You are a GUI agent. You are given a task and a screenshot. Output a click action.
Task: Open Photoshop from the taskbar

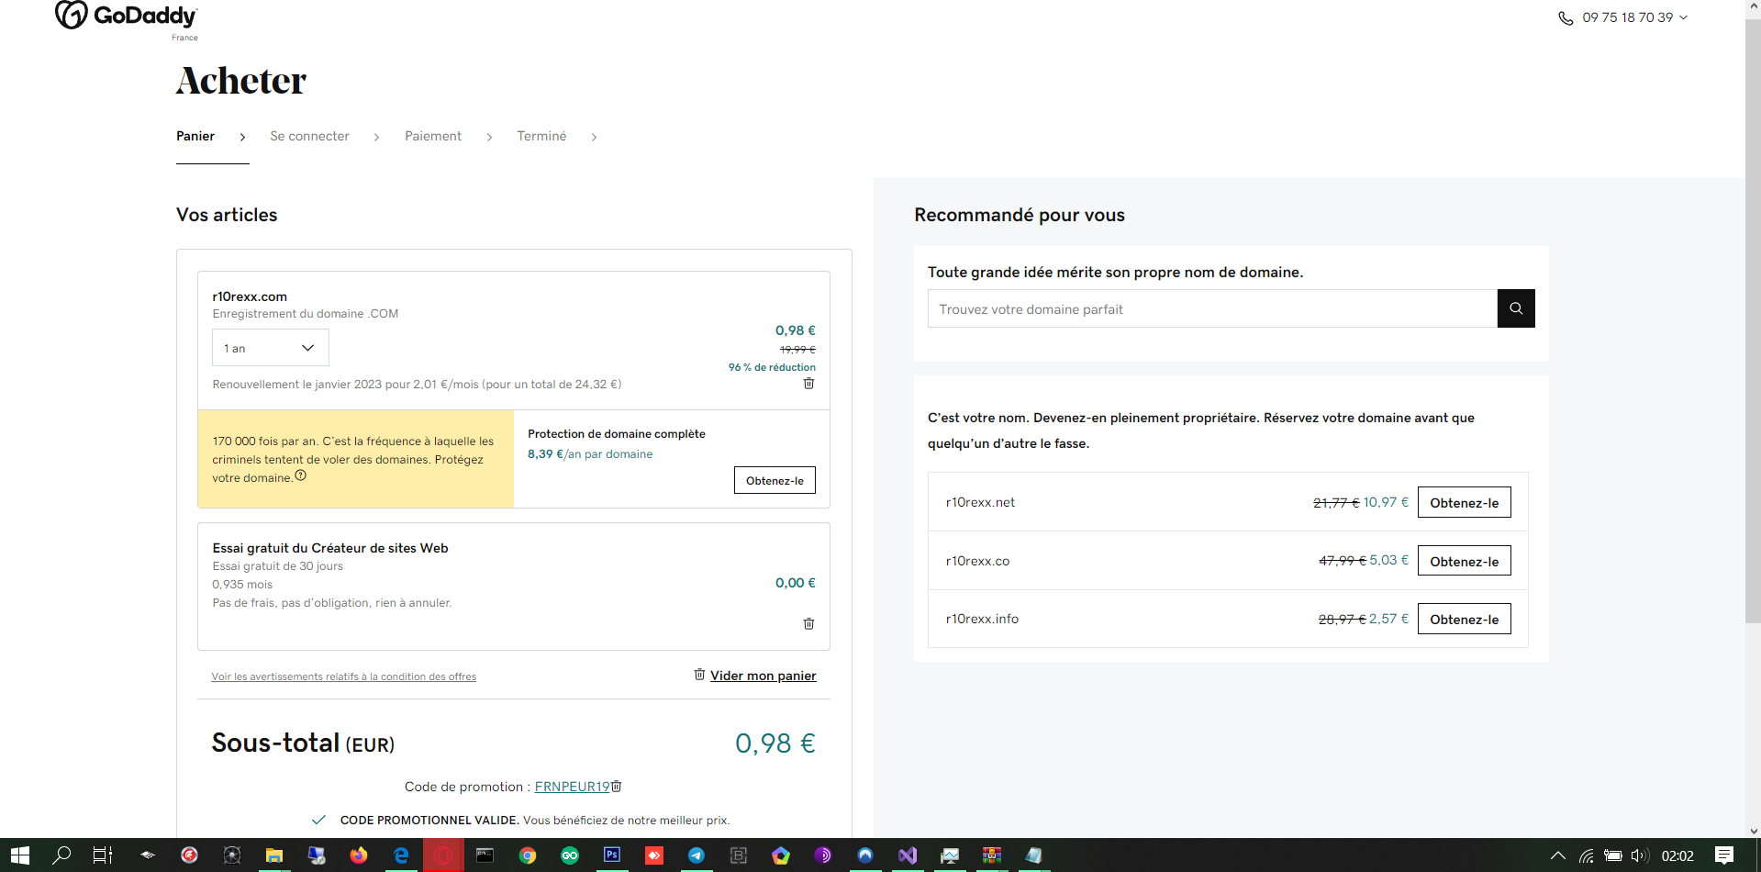pyautogui.click(x=612, y=855)
